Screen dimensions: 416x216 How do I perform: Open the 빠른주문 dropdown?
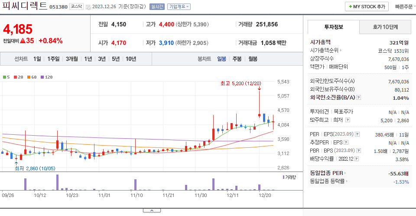point(405,6)
